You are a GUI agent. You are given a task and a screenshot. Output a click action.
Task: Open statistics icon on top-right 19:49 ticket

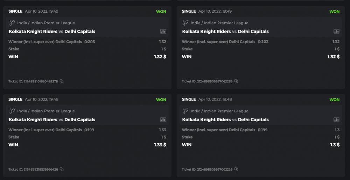click(336, 31)
